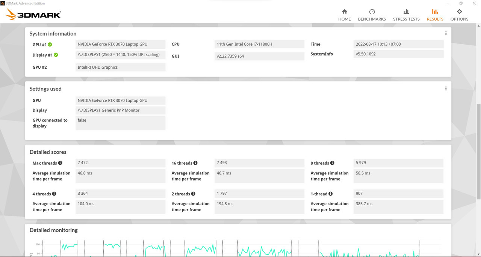Open System information more options menu
Screen dimensions: 481x257
(x=446, y=33)
